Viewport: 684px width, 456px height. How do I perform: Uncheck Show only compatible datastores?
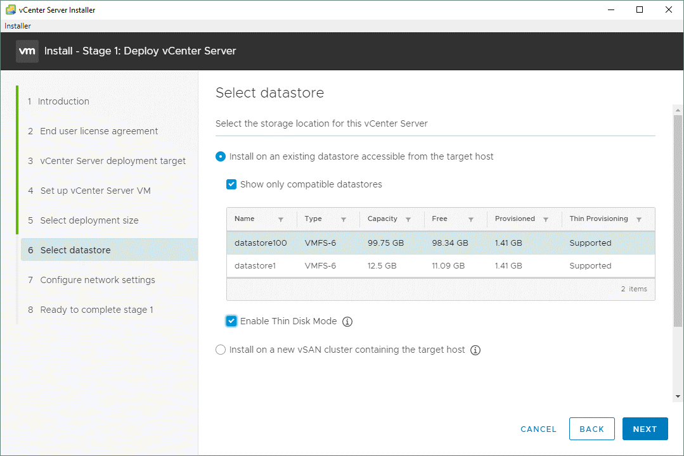pos(231,184)
